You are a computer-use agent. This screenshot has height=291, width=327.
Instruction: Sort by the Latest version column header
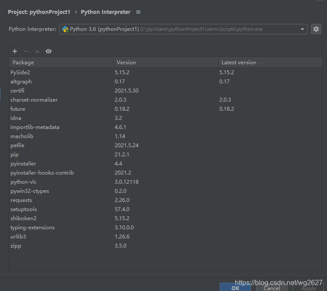coord(270,63)
